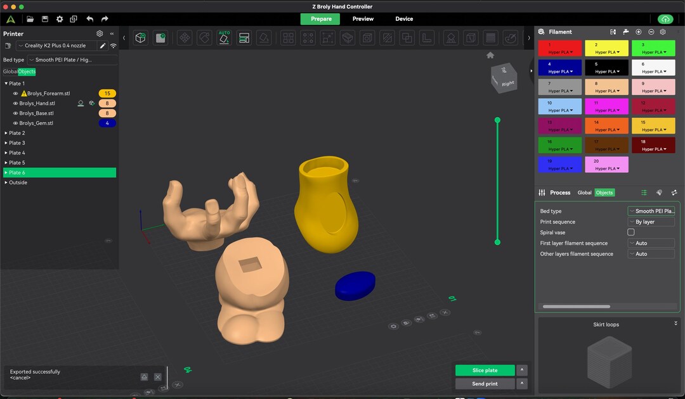Select the Auto orient tool
The height and width of the screenshot is (399, 685).
click(x=224, y=38)
